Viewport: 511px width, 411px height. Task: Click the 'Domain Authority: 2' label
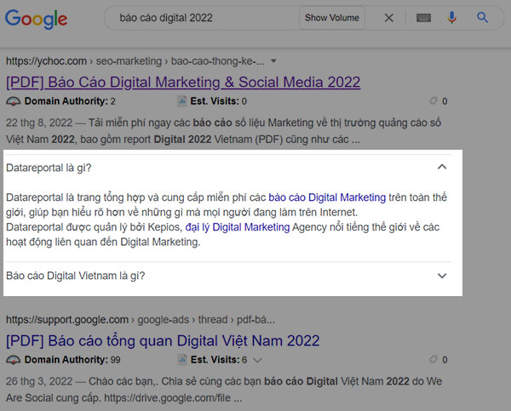pos(70,101)
